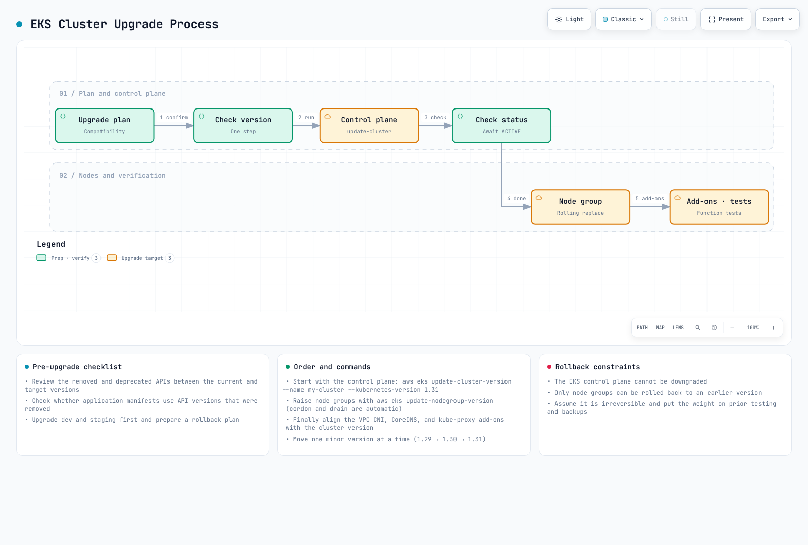The image size is (808, 545).
Task: Open the Export dropdown menu
Action: 778,19
